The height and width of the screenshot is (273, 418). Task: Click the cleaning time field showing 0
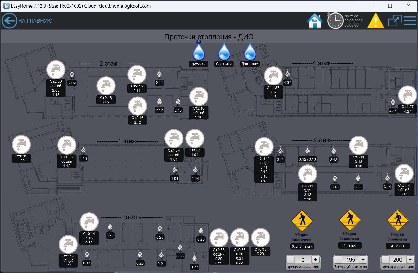[303, 260]
